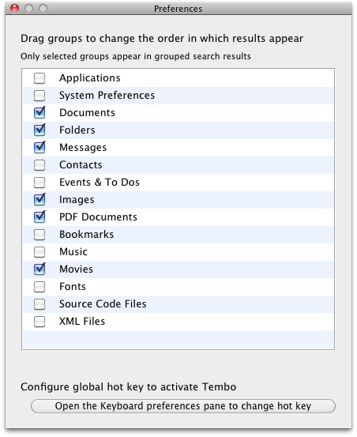Uncheck the Messages checkbox
Screen dimensions: 357x437
[39, 148]
